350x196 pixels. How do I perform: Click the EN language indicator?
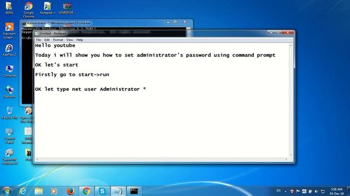(x=278, y=191)
